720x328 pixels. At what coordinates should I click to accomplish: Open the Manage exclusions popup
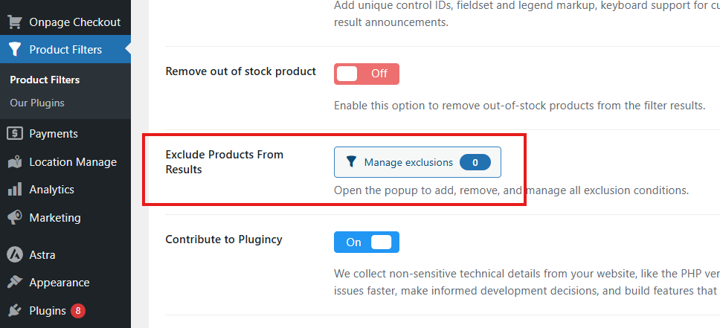point(408,162)
